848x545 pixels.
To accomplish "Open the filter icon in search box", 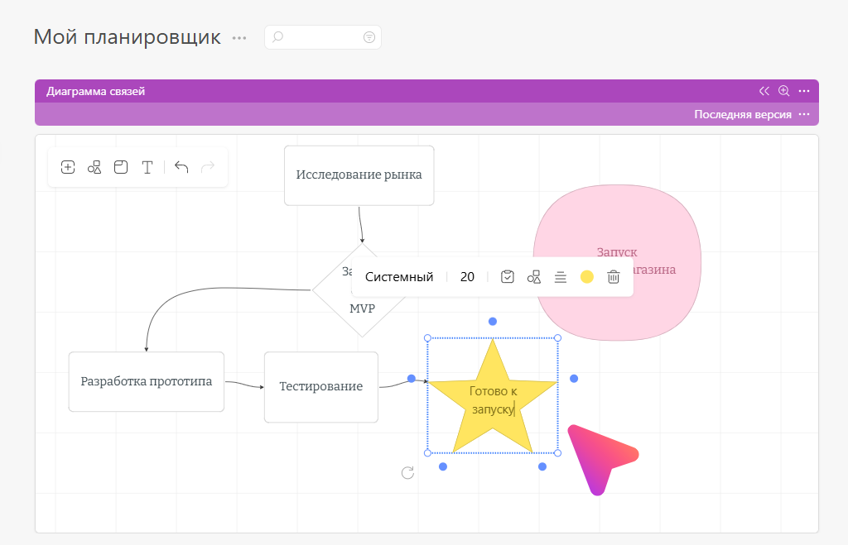I will pos(369,36).
